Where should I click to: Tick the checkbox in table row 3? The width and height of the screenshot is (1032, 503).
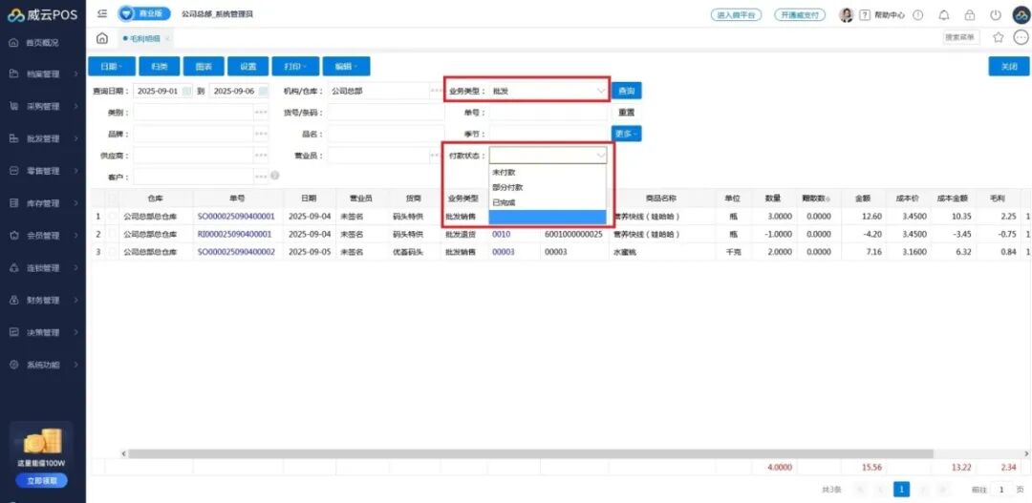tap(114, 251)
